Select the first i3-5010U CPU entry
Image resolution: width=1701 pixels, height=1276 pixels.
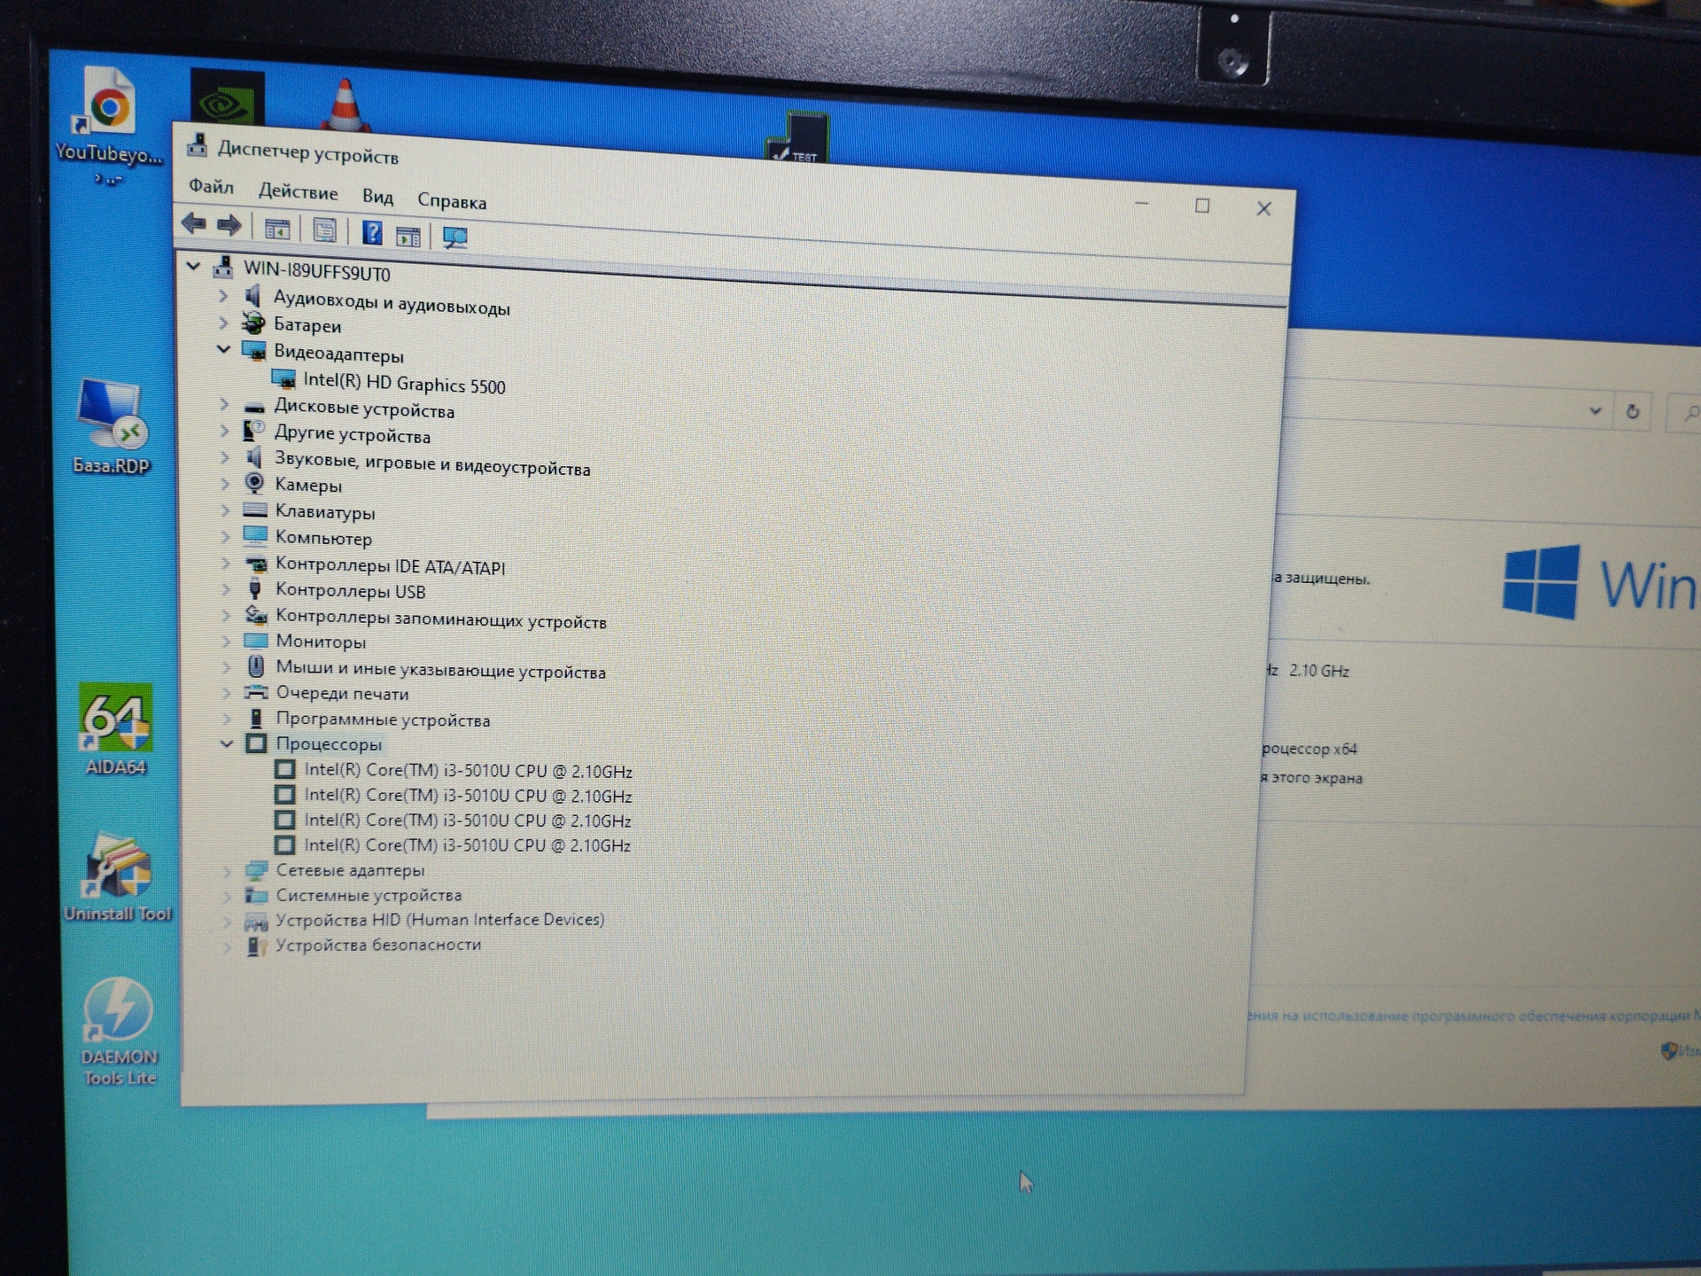click(x=468, y=771)
